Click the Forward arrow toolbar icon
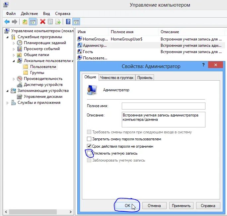 [15, 22]
